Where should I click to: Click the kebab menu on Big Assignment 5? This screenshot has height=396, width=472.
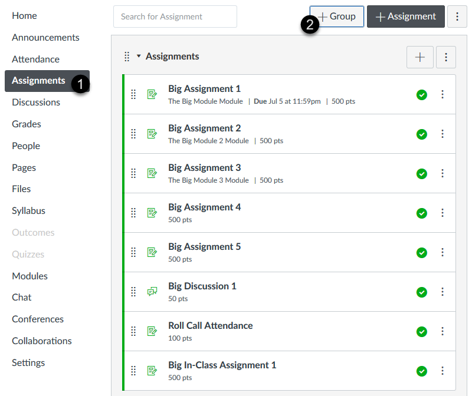(x=442, y=252)
